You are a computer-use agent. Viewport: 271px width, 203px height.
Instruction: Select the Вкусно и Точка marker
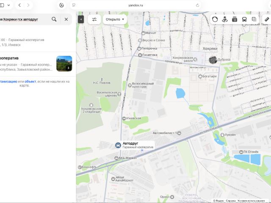tap(140, 41)
